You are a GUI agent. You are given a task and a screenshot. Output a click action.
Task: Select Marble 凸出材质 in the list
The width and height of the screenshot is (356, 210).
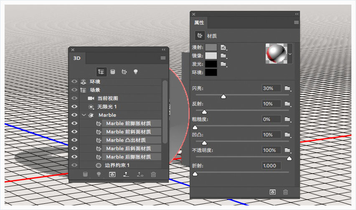(x=126, y=140)
